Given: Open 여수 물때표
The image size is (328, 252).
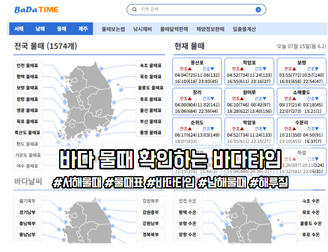Looking at the screenshot, I should click(28, 166).
